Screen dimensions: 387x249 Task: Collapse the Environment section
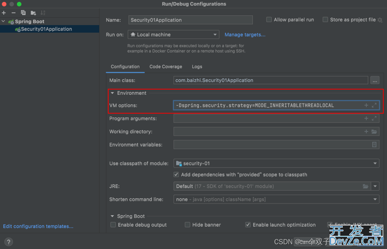click(x=112, y=93)
